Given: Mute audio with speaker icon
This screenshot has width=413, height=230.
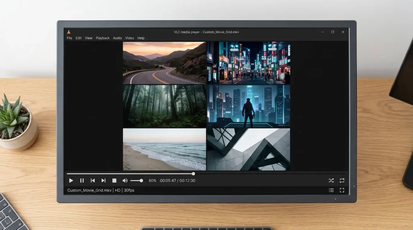Looking at the screenshot, I should coord(125,181).
